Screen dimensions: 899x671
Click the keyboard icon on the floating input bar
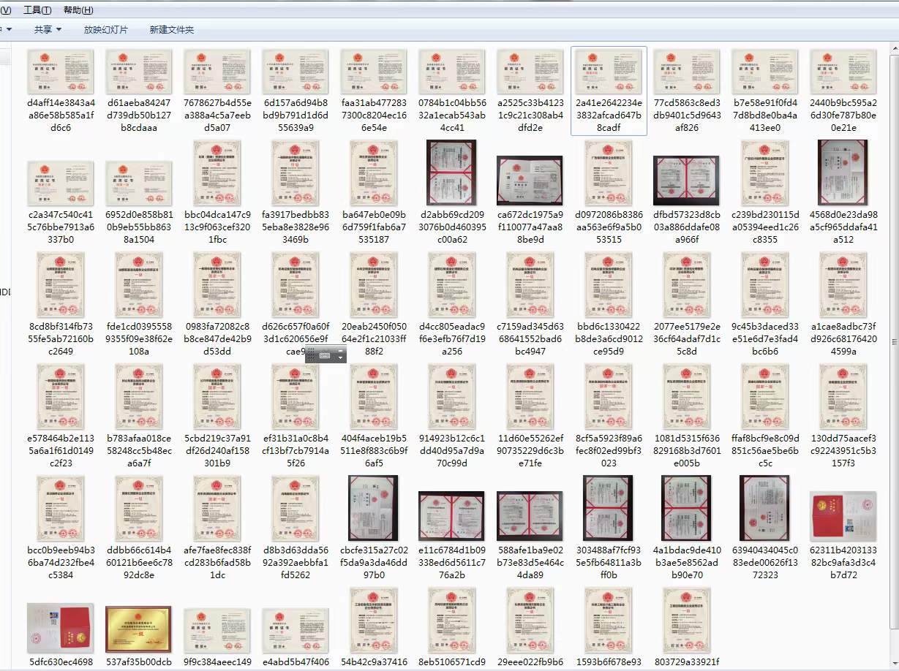(x=325, y=355)
